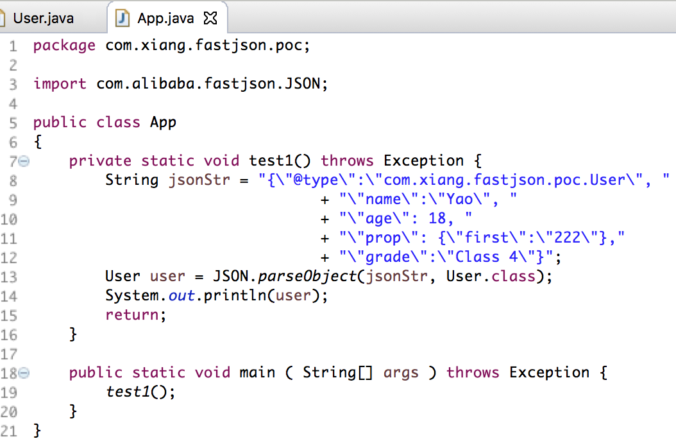Click the 'return' keyword on line 15
The image size is (676, 439).
tap(132, 315)
